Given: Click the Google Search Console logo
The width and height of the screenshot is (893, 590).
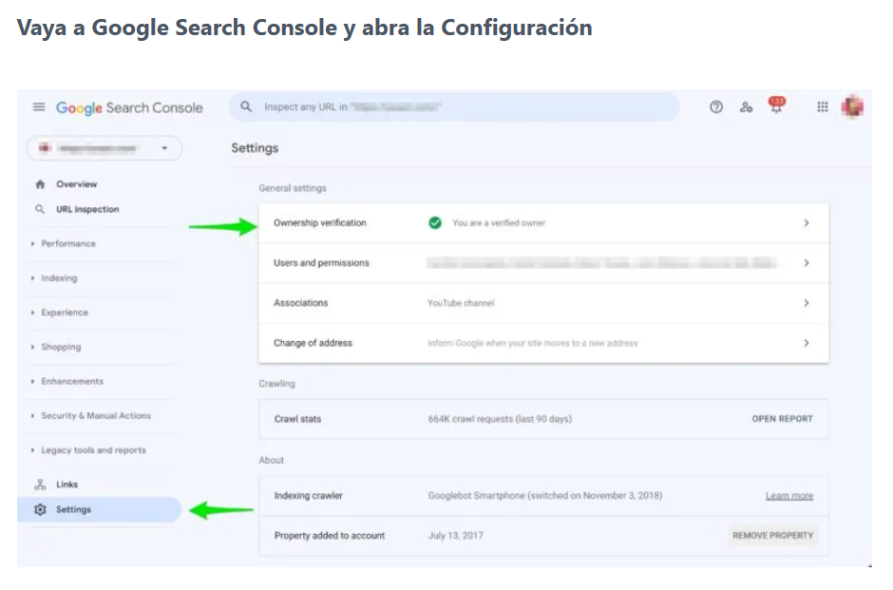Looking at the screenshot, I should pos(129,107).
